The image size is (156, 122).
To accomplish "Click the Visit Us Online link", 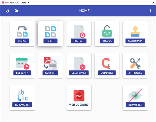I will point(79,105).
